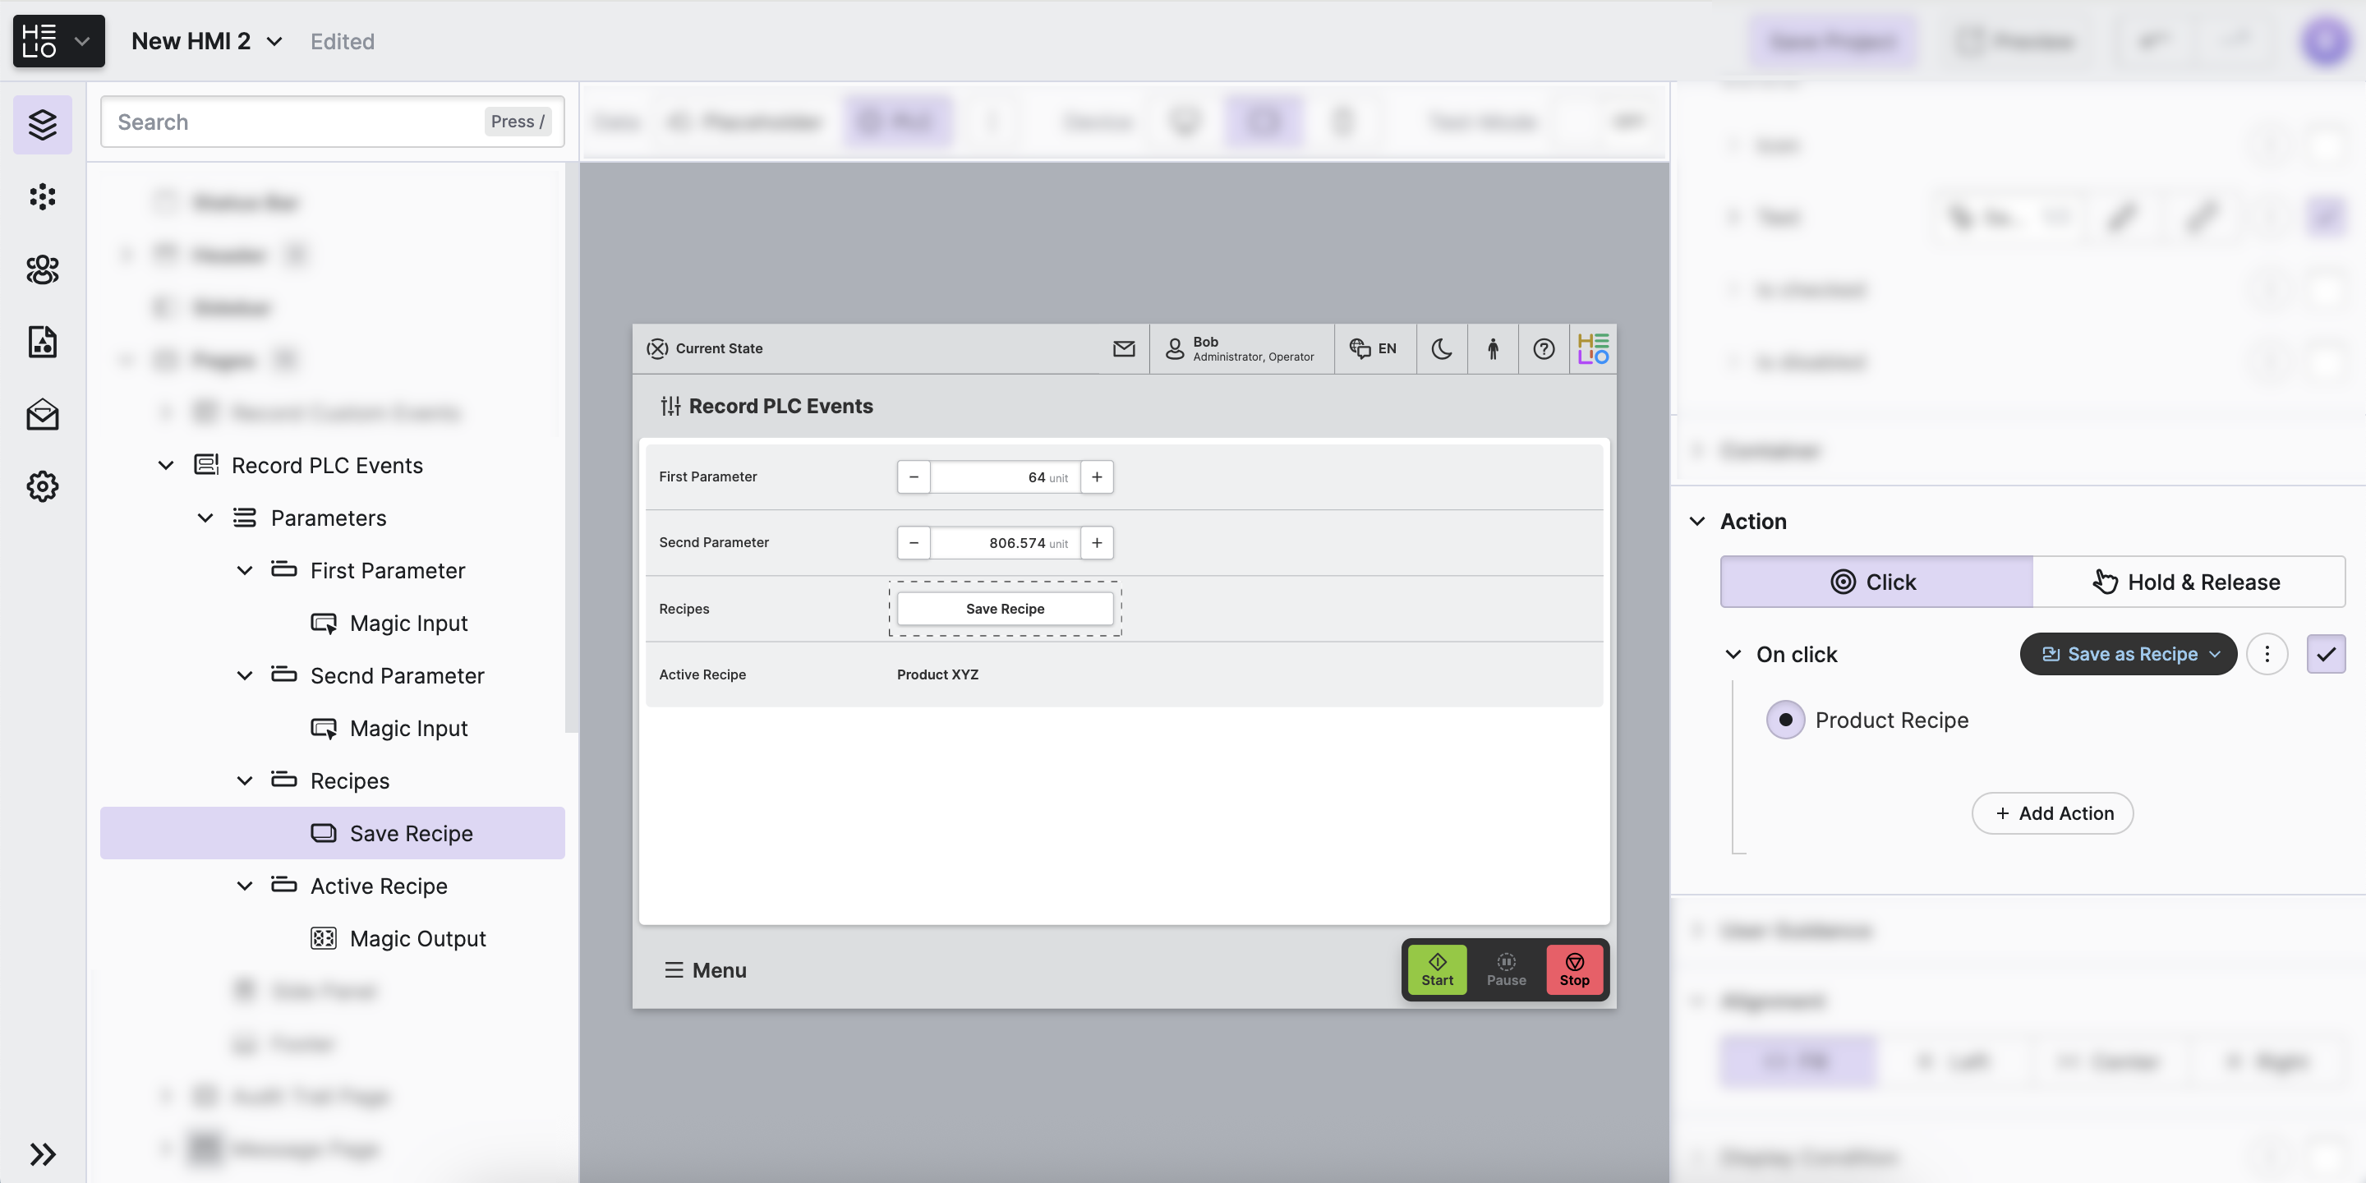The image size is (2366, 1183).
Task: Collapse the Action section
Action: [1696, 521]
